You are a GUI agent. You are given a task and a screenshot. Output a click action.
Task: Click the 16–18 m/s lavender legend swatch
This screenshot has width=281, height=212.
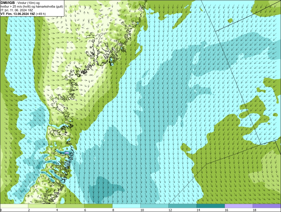tap(239, 206)
